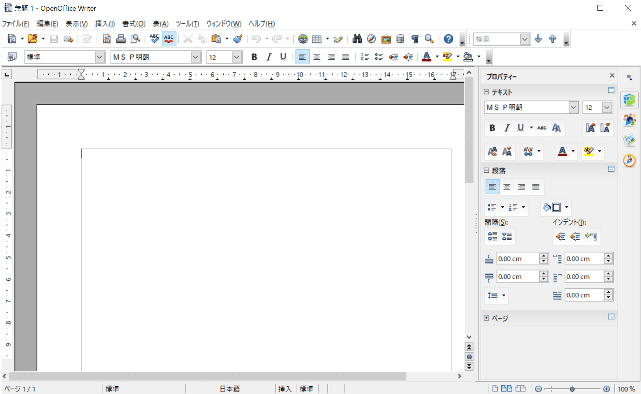The width and height of the screenshot is (641, 394).
Task: Click the 検索 find text field
Action: (x=497, y=39)
